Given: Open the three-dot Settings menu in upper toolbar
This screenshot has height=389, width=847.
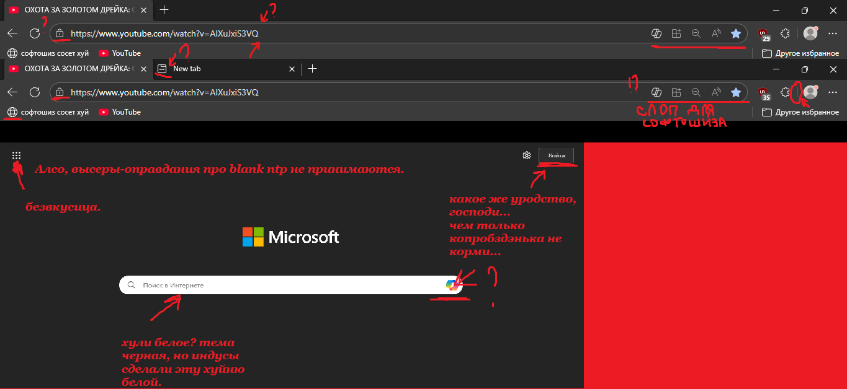Looking at the screenshot, I should pos(833,33).
